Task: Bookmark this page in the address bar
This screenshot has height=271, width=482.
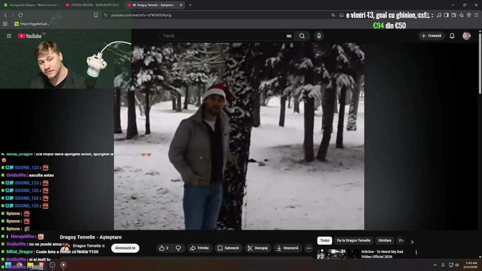Action: click(96, 15)
